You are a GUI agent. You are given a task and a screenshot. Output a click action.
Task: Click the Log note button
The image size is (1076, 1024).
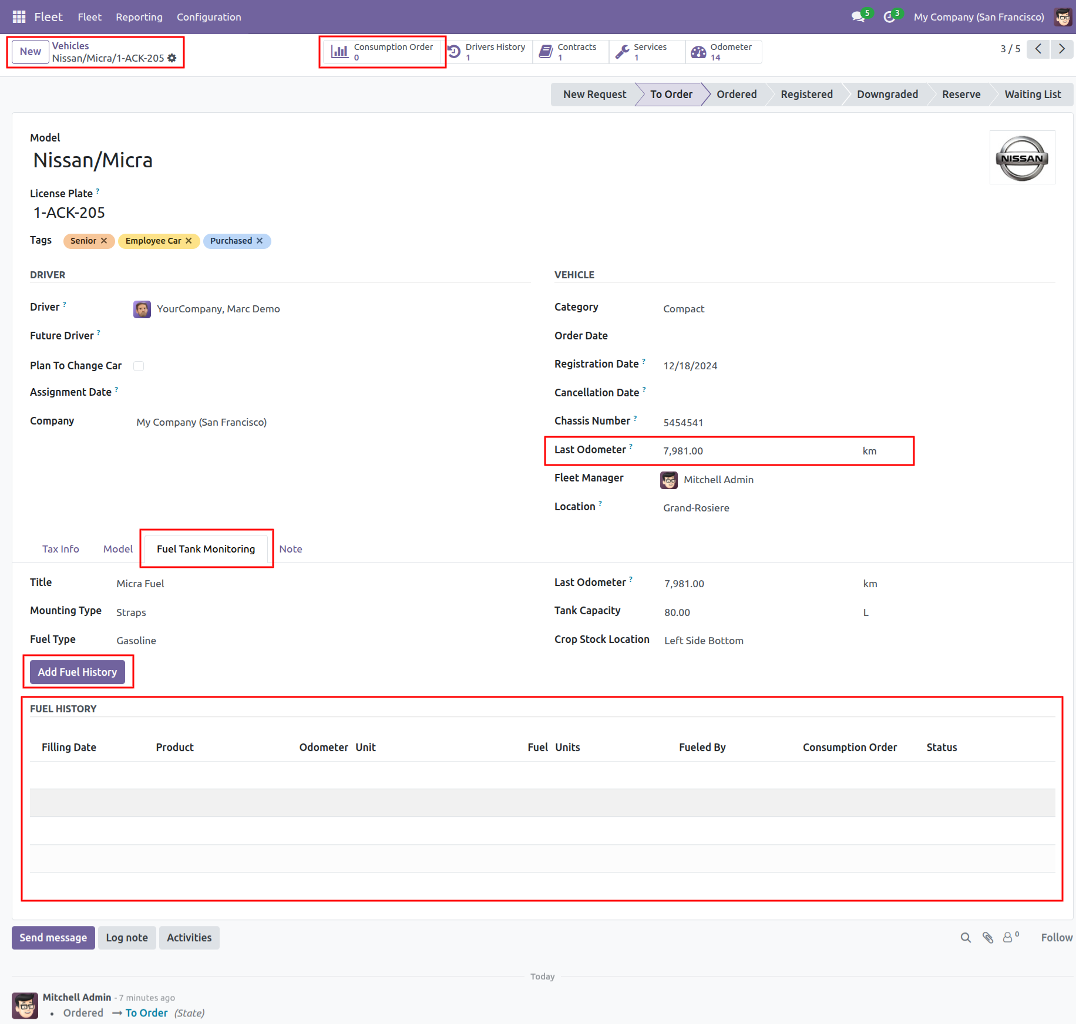[x=127, y=938]
